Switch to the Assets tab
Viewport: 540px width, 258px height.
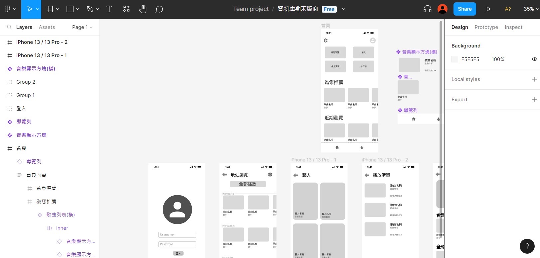click(x=47, y=27)
